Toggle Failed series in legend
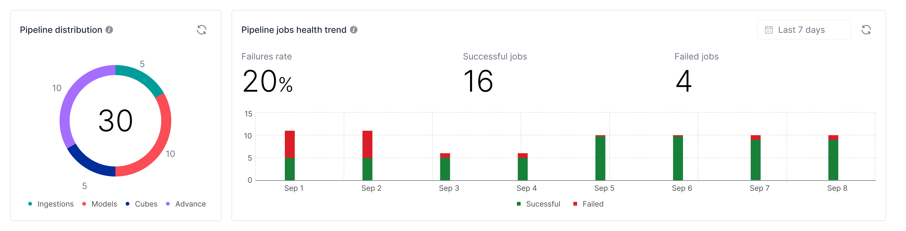Screen dimensions: 906x231 point(588,204)
